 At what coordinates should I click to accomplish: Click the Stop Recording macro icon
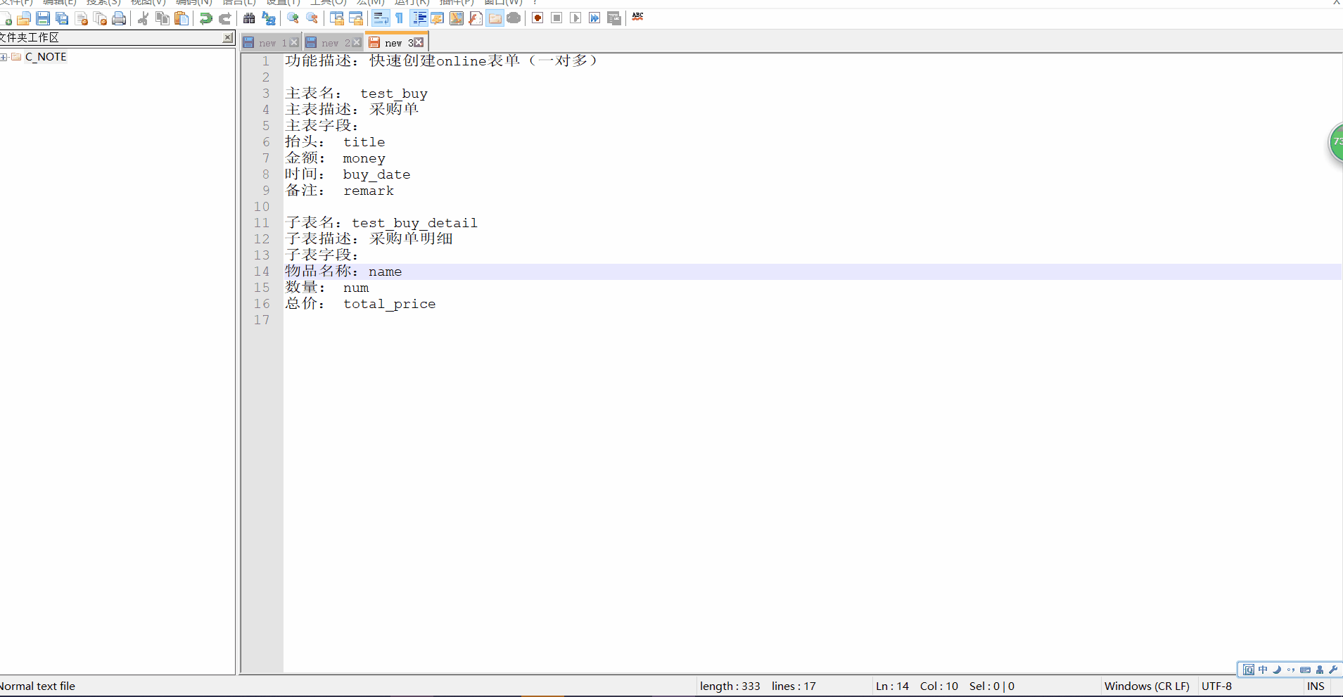click(556, 18)
